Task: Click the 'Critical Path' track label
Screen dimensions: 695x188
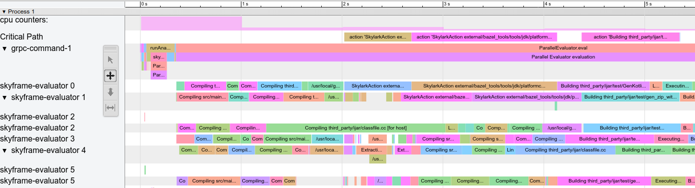Action: pos(22,36)
